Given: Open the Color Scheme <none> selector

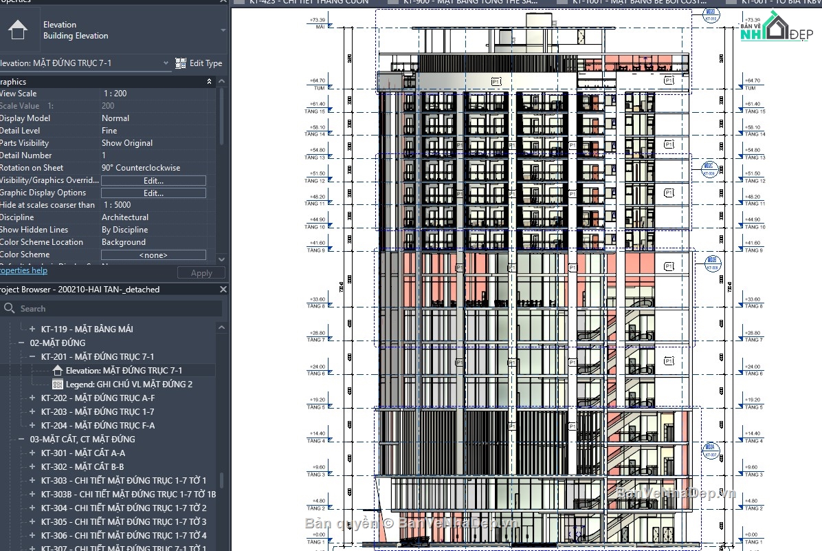Looking at the screenshot, I should point(153,255).
